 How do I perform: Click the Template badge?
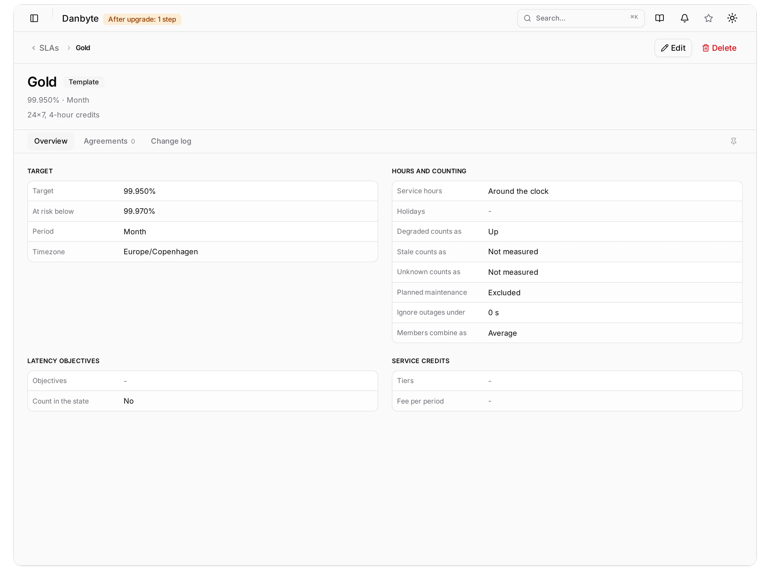pyautogui.click(x=84, y=82)
